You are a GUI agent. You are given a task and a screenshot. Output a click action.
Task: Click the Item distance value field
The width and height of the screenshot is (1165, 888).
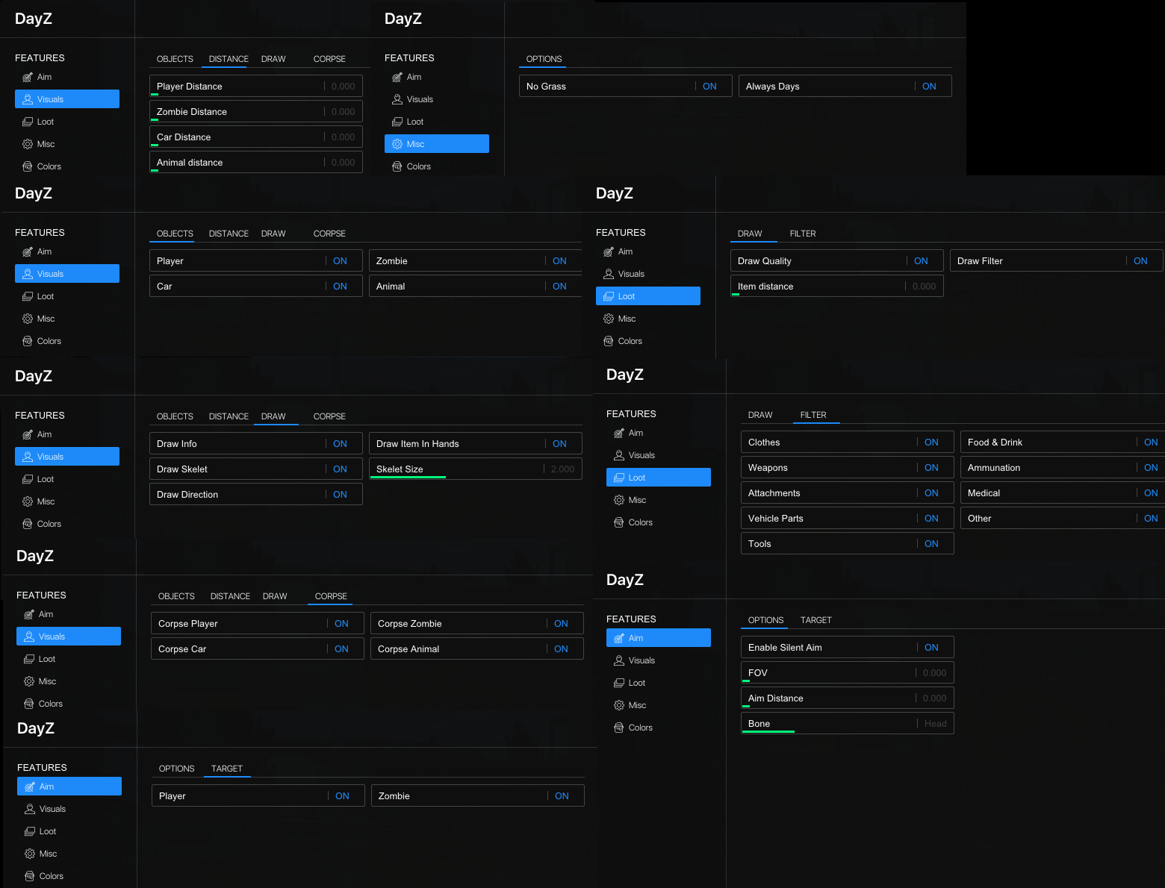[x=924, y=287]
